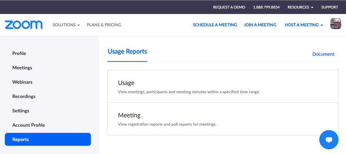Open the Document link
This screenshot has height=154, width=346.
[323, 54]
